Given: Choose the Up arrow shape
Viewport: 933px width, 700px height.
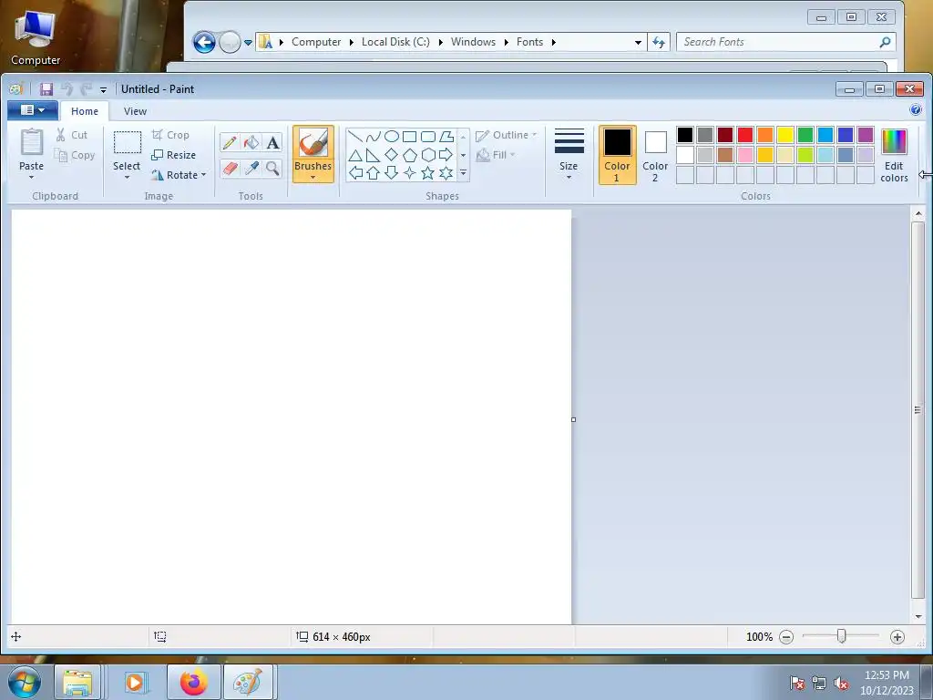Looking at the screenshot, I should pyautogui.click(x=373, y=173).
